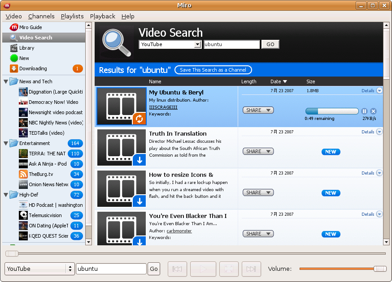Viewport: 392px width, 282px height.
Task: Collapse the Entertainment folder
Action: pyautogui.click(x=6, y=143)
